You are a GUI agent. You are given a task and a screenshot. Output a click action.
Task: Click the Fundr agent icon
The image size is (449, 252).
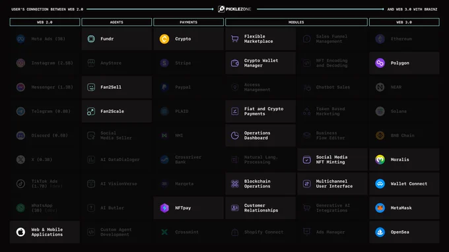tap(91, 39)
